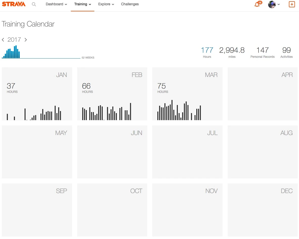Image resolution: width=299 pixels, height=239 pixels.
Task: Expand the Dashboard dropdown menu
Action: 56,4
